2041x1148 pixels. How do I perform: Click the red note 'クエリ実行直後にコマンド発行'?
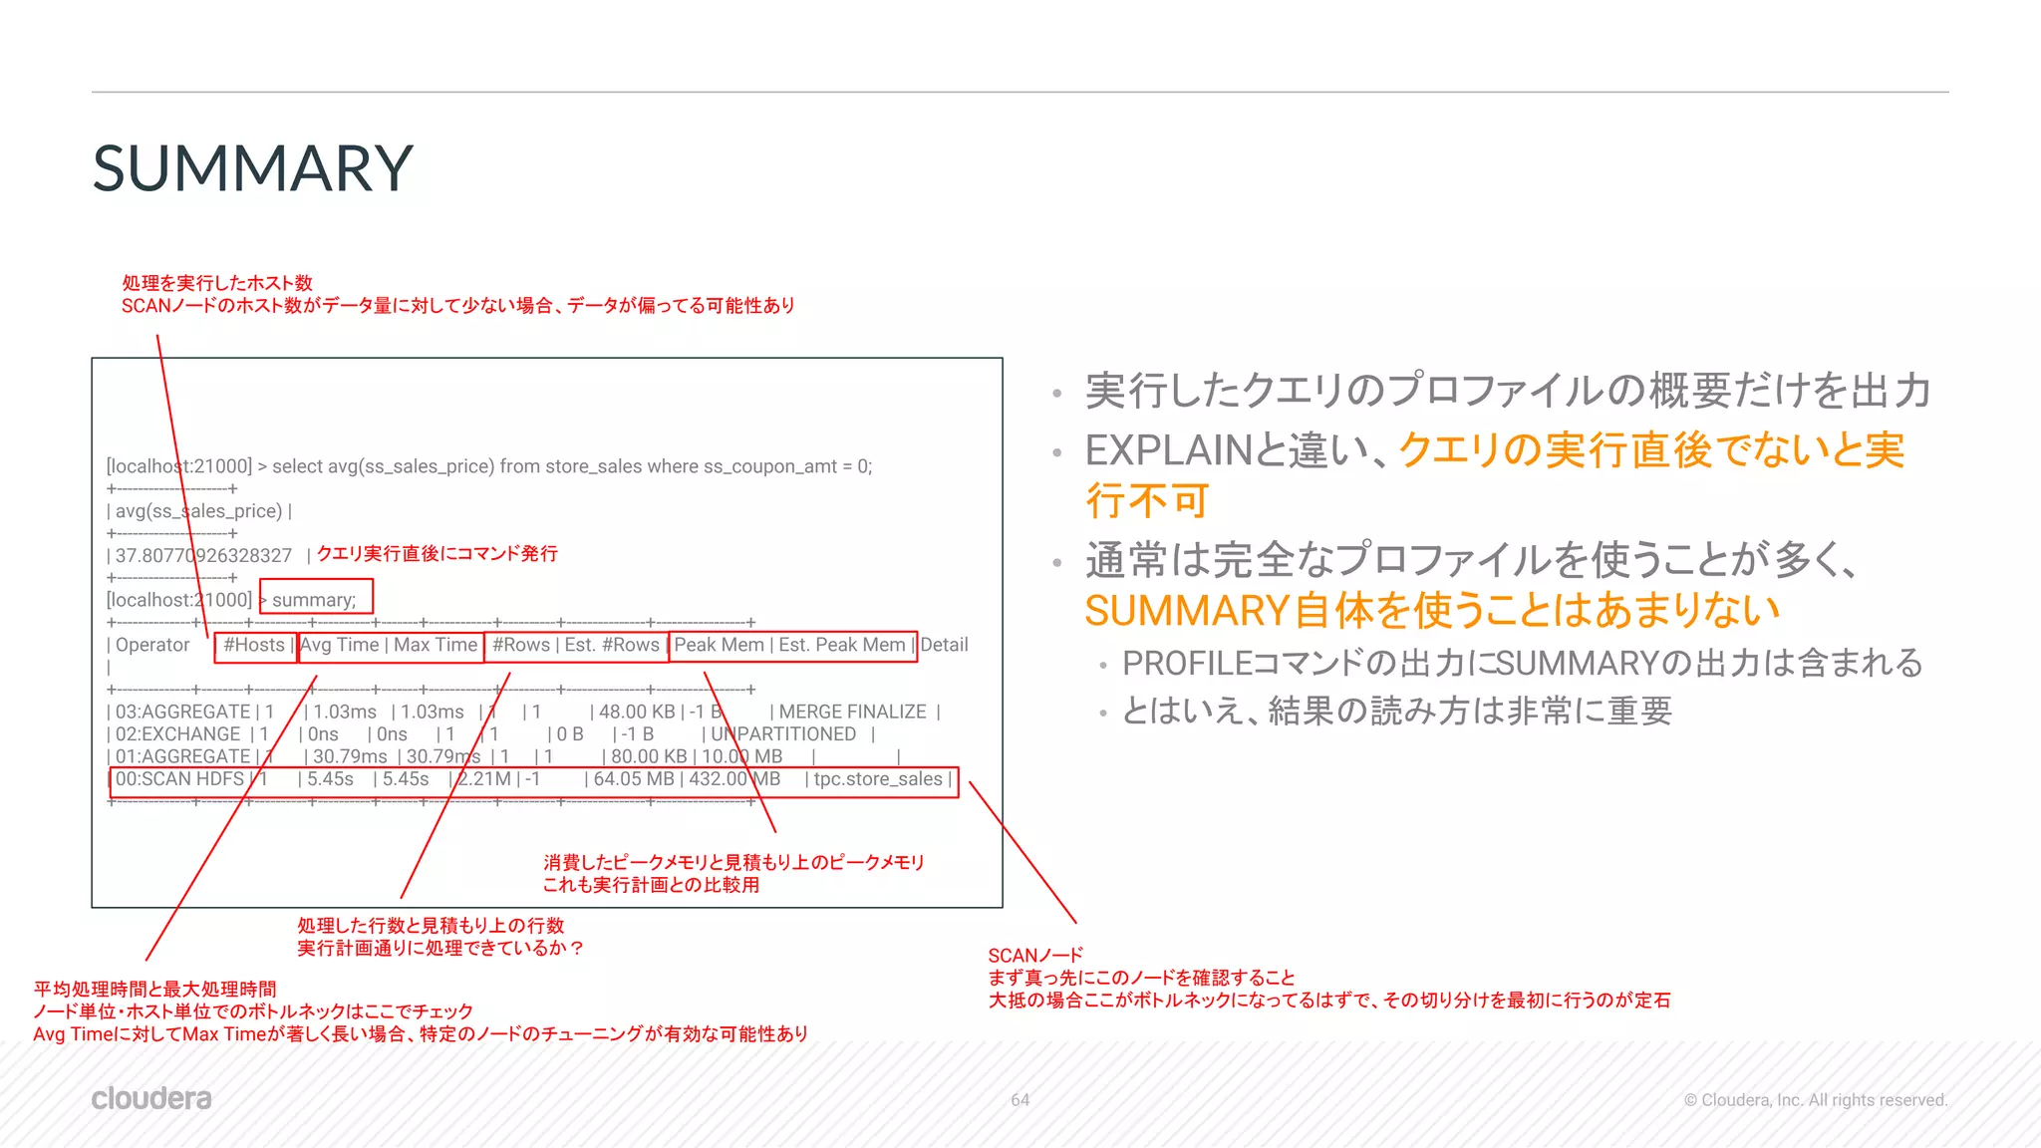[437, 553]
